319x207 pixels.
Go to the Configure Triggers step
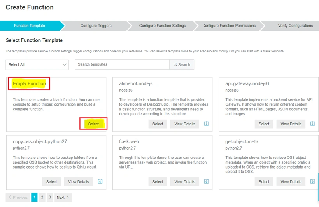[96, 26]
